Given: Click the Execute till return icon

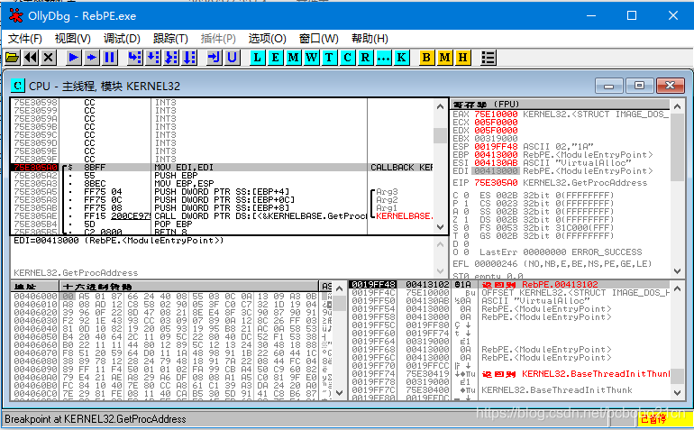Looking at the screenshot, I should [214, 57].
